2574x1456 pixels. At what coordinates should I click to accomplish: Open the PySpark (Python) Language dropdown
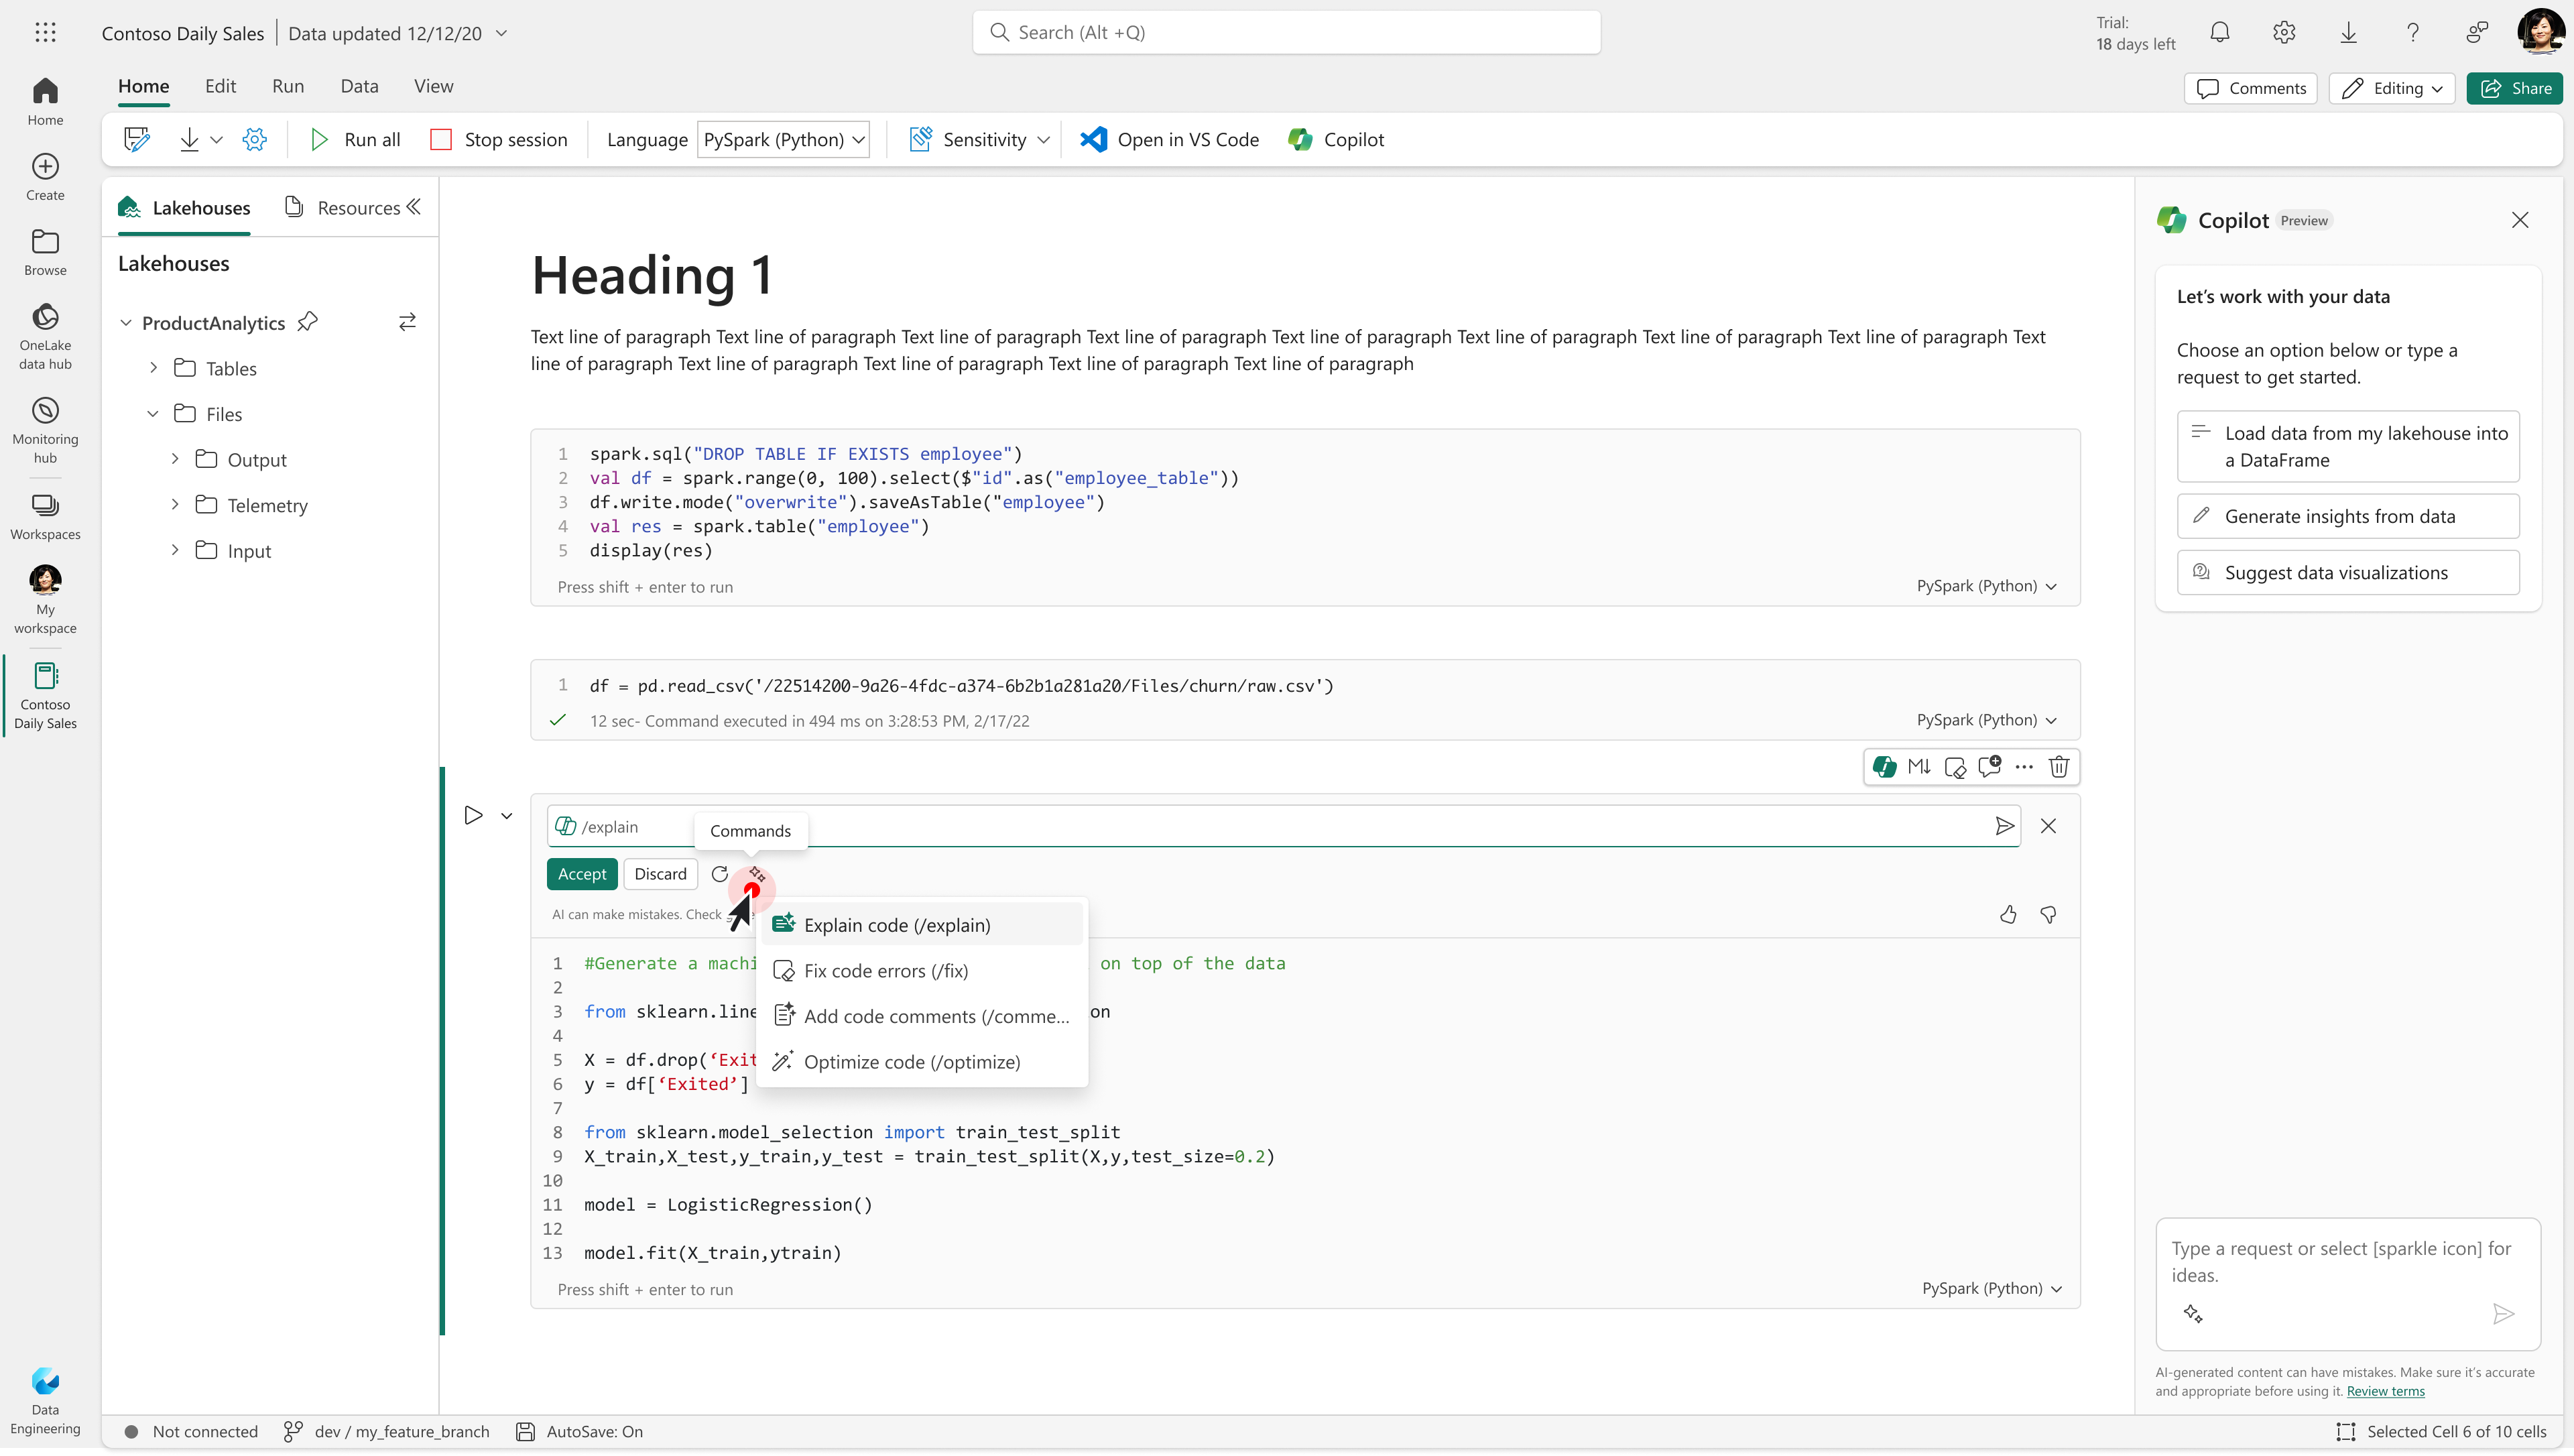coord(783,140)
